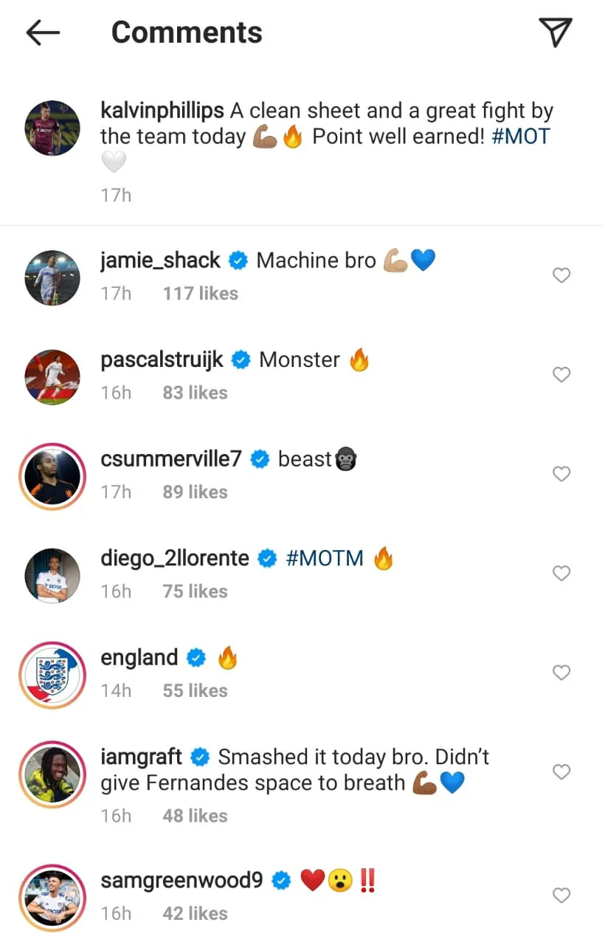The image size is (605, 945).
Task: View 117 likes on jamie_shack's comment
Action: [201, 293]
